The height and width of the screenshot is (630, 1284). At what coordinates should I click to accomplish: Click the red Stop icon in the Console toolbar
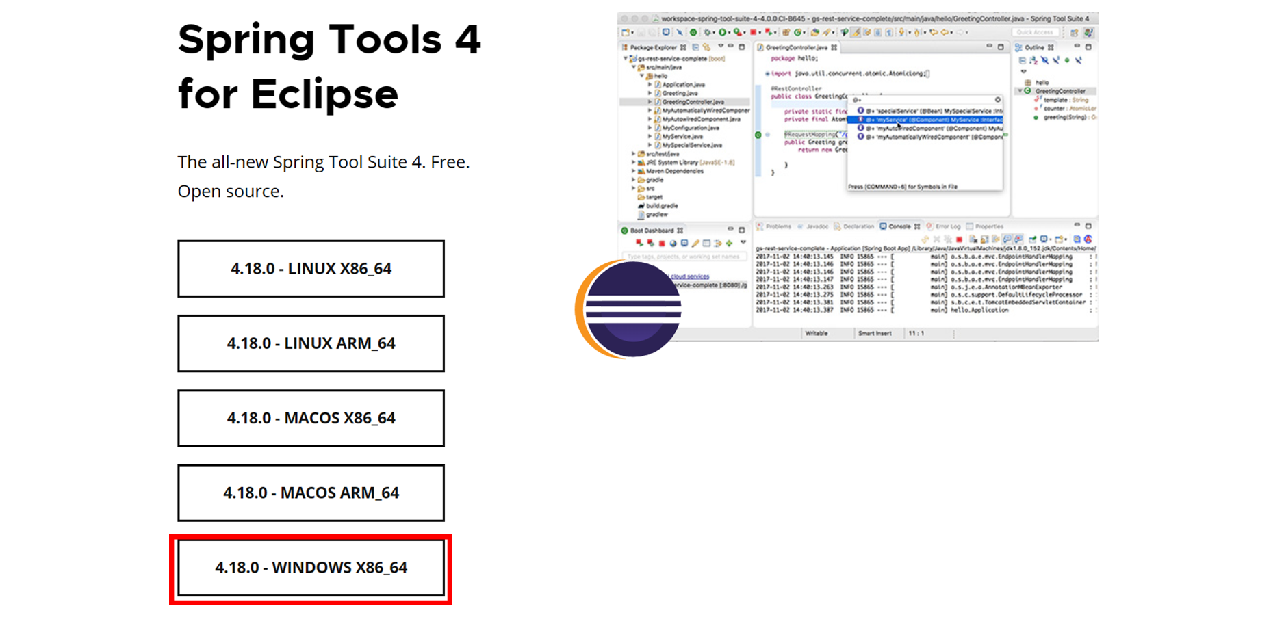(960, 239)
